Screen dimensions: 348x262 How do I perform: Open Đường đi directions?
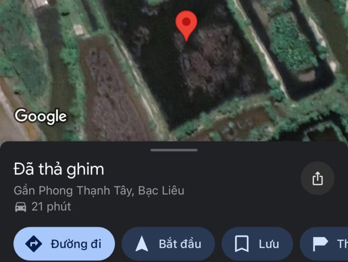[x=64, y=244]
